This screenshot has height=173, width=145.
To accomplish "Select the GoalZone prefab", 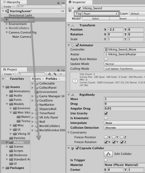I will tap(46, 100).
